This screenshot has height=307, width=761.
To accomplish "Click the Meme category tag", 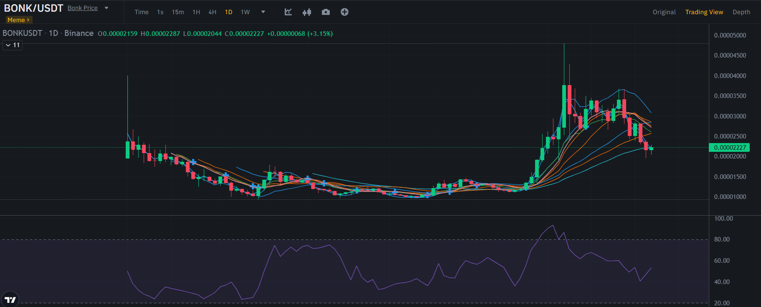I will [x=18, y=20].
